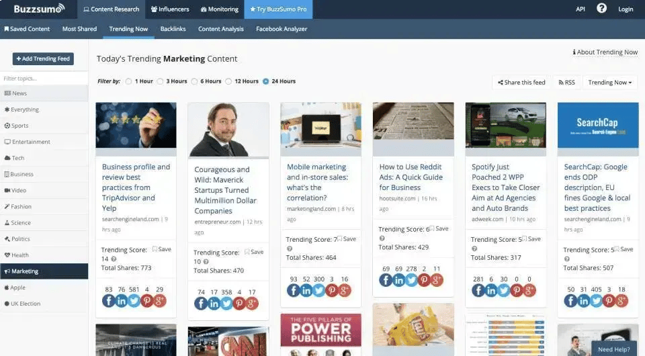Open the help question mark icon
Image resolution: width=645 pixels, height=356 pixels.
tap(601, 8)
